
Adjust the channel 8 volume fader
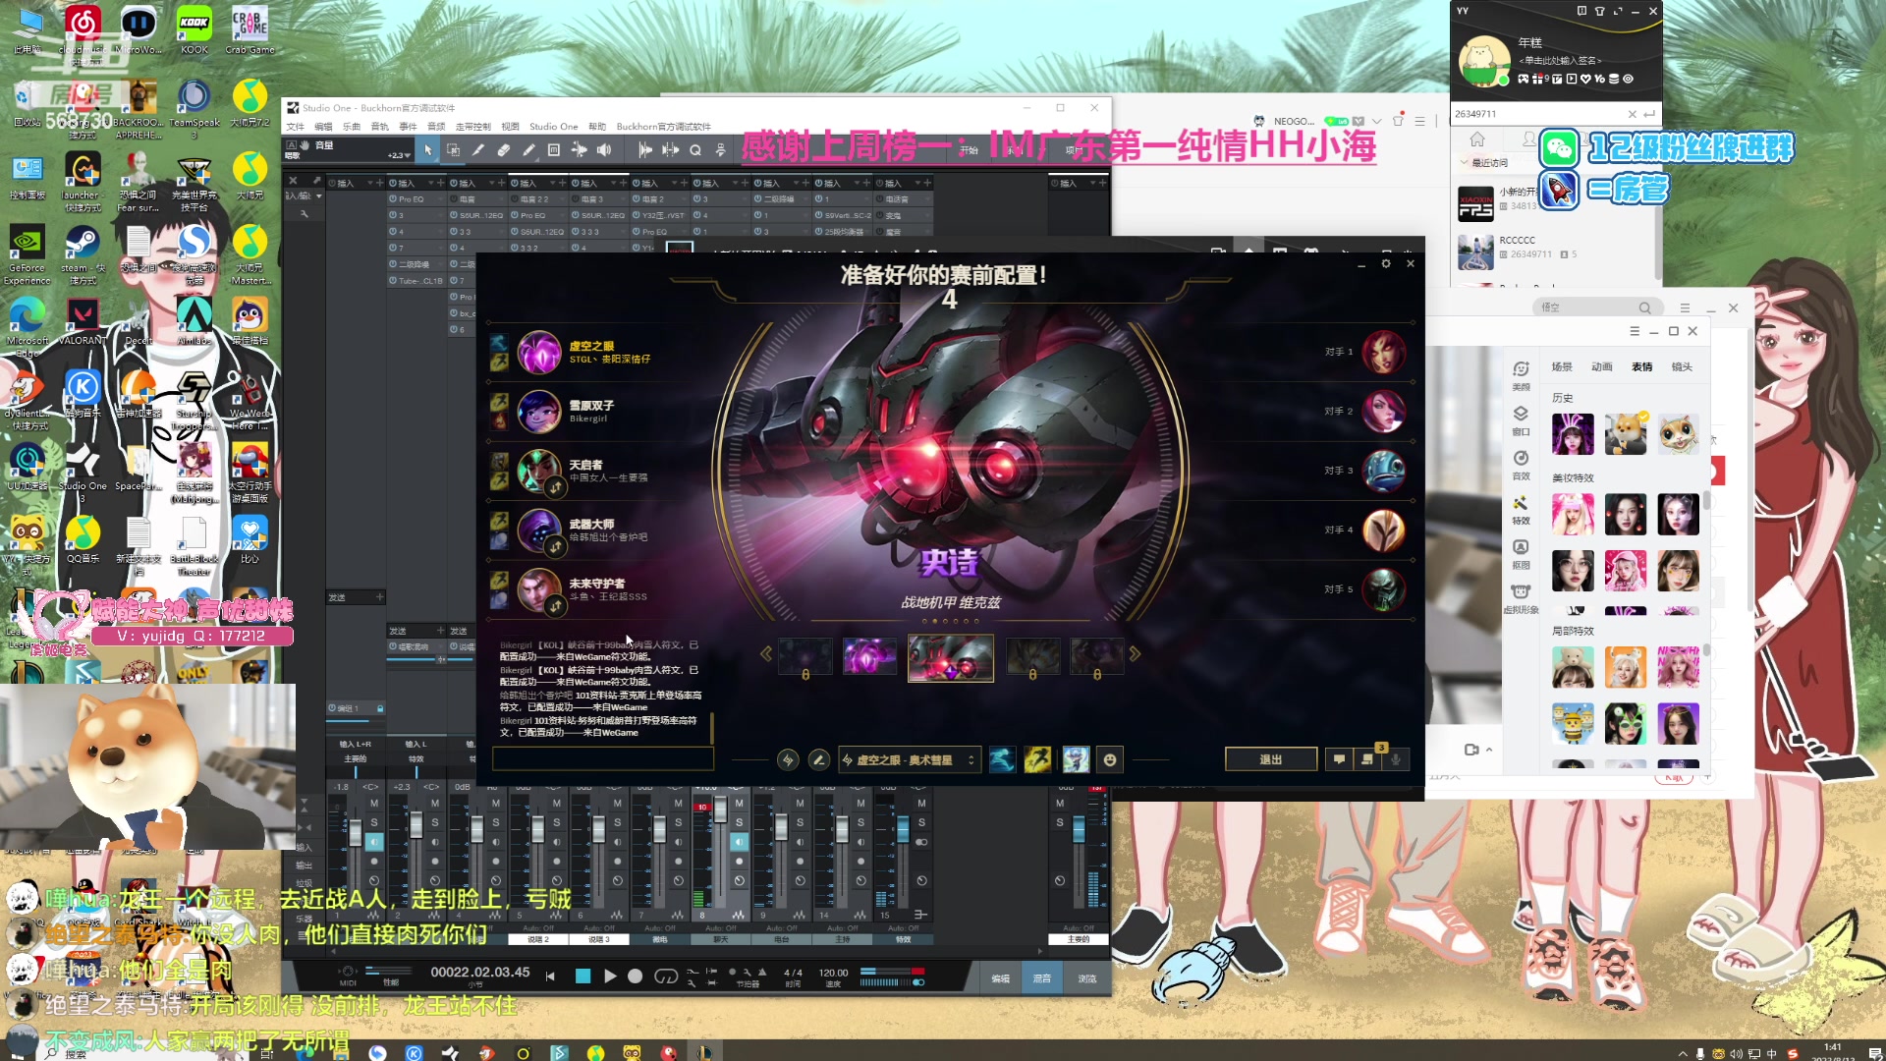pyautogui.click(x=720, y=809)
